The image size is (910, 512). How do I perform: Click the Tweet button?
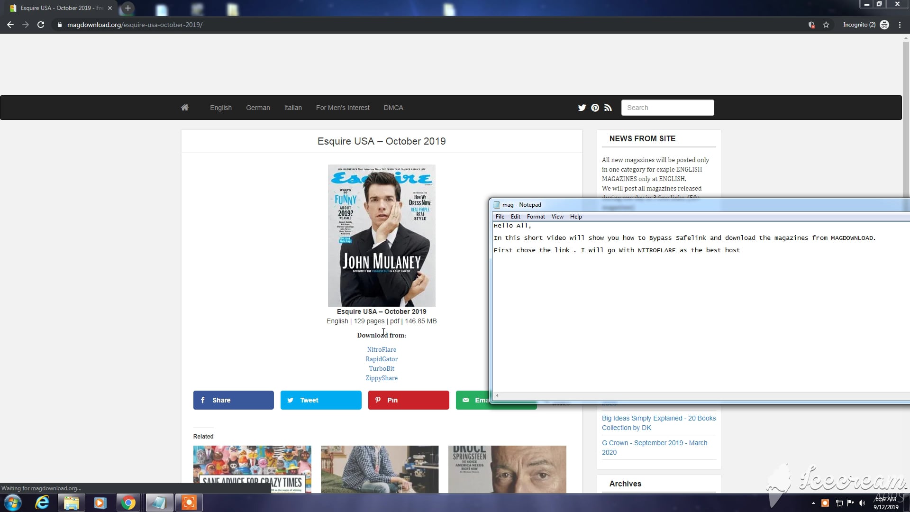321,400
